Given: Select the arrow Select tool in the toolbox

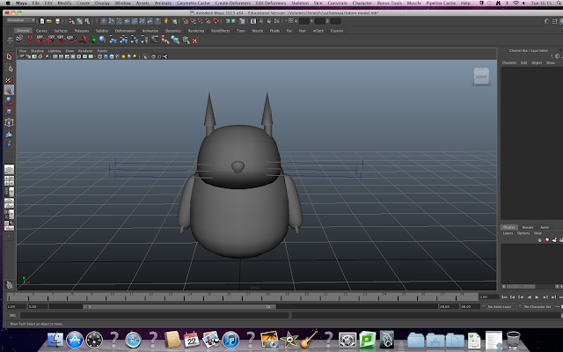Looking at the screenshot, I should point(9,56).
